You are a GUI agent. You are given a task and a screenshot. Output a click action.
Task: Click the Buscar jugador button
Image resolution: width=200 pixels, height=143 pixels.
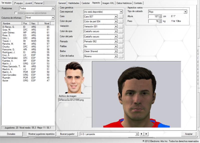point(67,134)
